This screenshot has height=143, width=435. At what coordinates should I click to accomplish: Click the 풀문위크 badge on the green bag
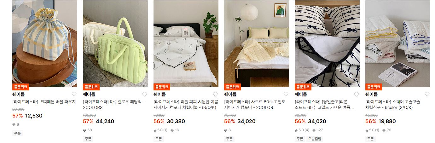[91, 87]
